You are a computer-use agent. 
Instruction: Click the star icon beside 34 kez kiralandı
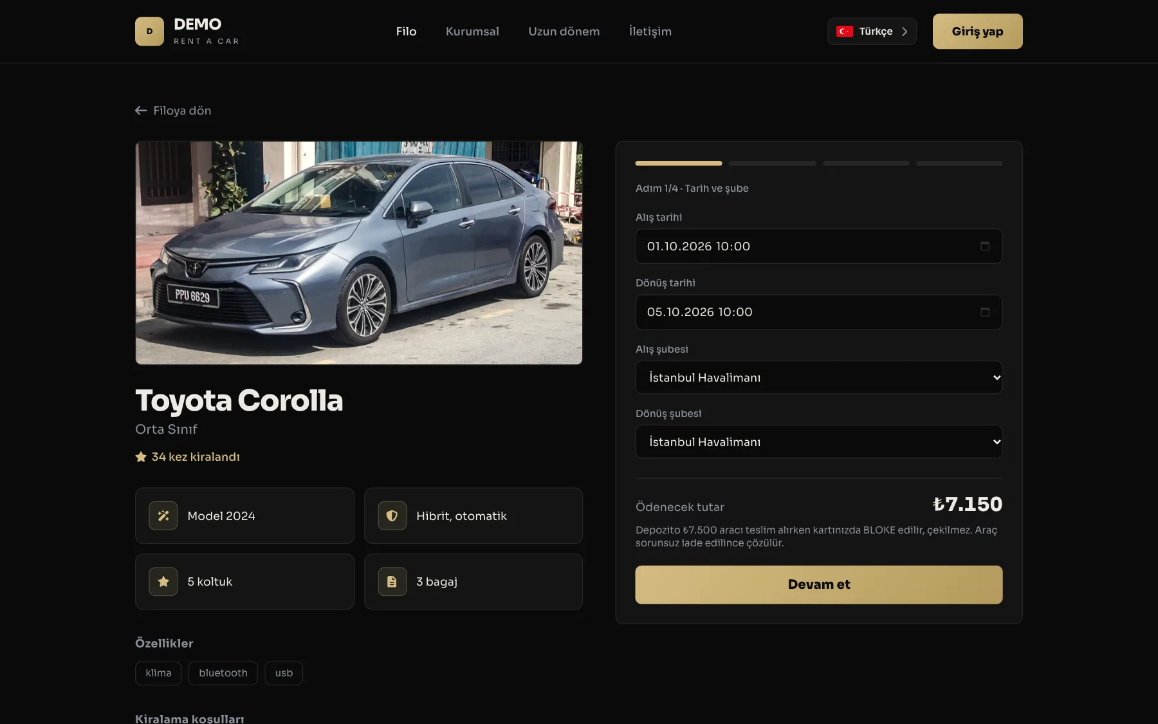point(141,457)
